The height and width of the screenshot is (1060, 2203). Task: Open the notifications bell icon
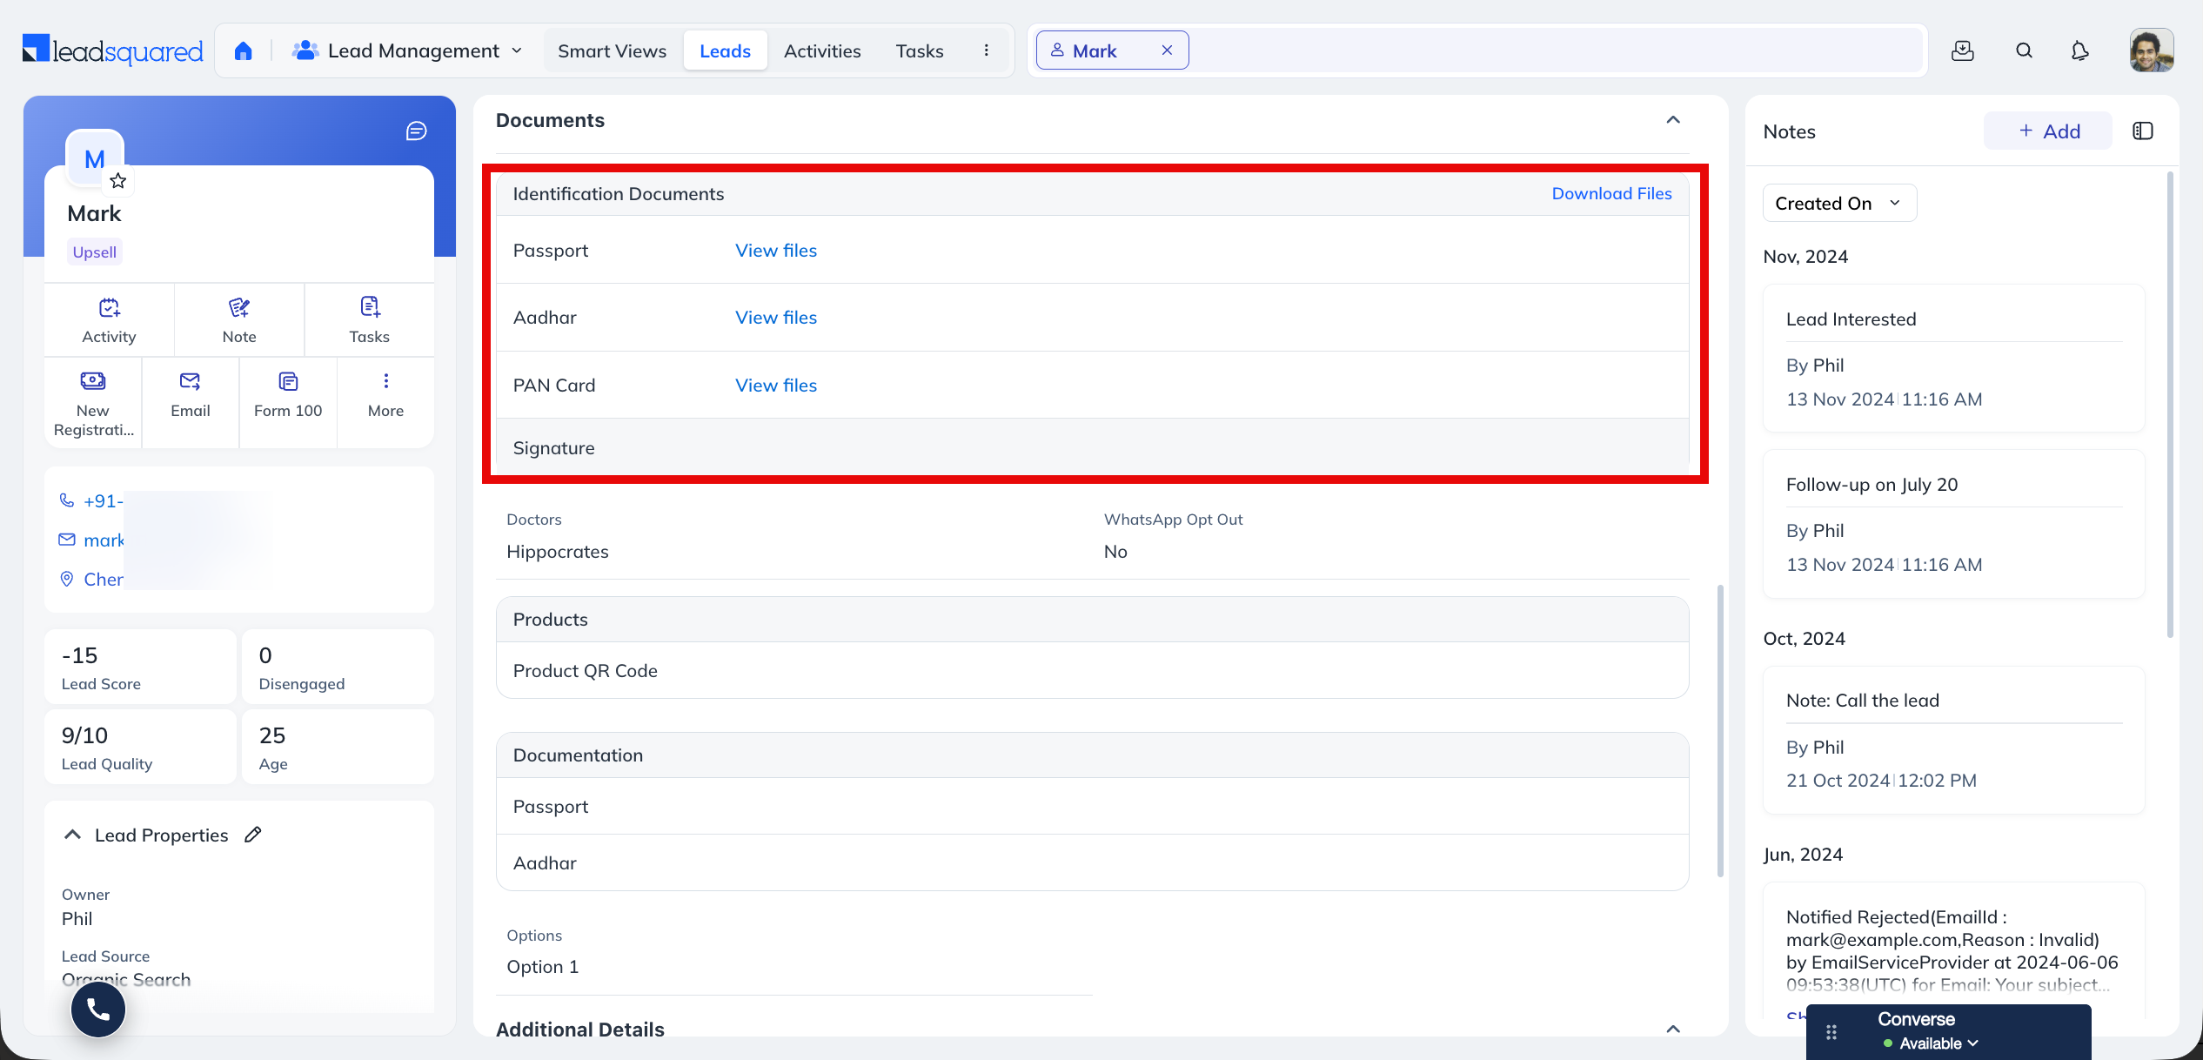2079,51
